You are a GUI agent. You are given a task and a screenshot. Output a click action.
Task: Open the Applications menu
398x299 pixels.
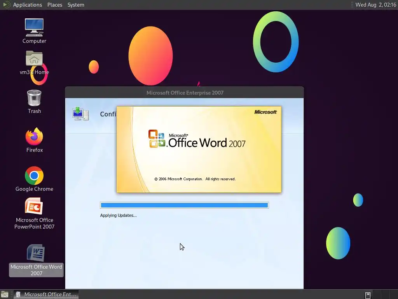(x=28, y=5)
